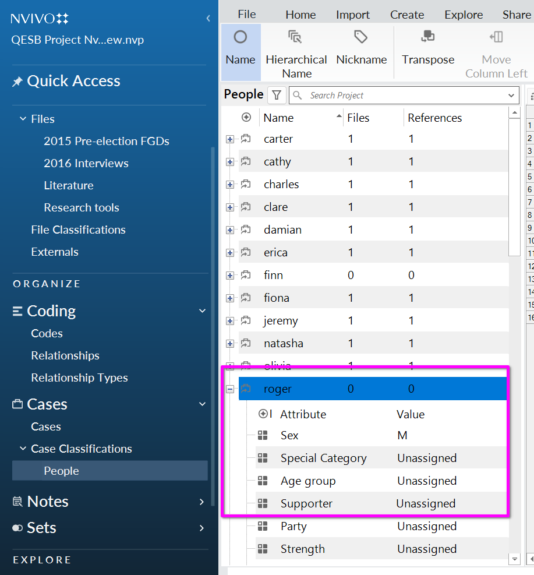The height and width of the screenshot is (575, 534).
Task: Expand the damian case row
Action: [x=230, y=230]
